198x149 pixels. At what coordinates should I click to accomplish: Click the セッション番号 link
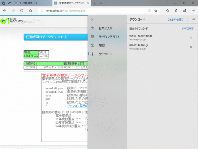tap(77, 106)
